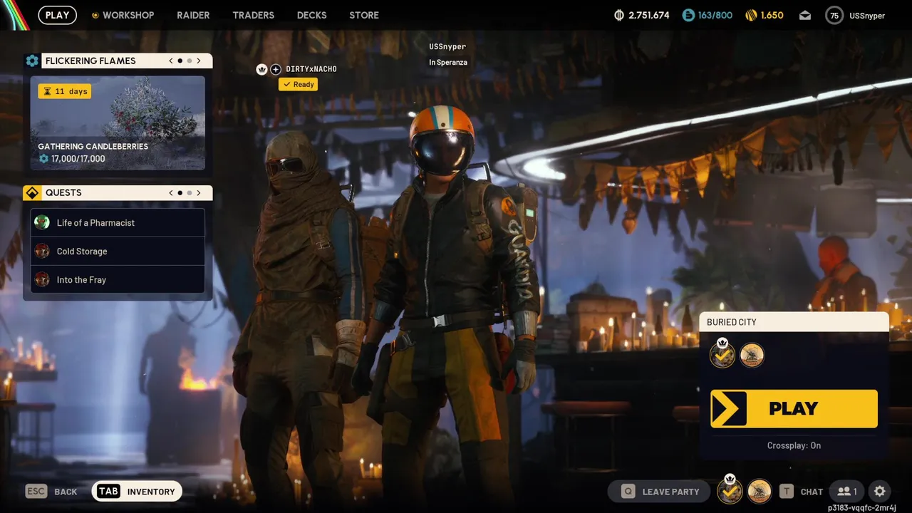Open the DECKS tab
Viewport: 912px width, 513px height.
[x=311, y=15]
